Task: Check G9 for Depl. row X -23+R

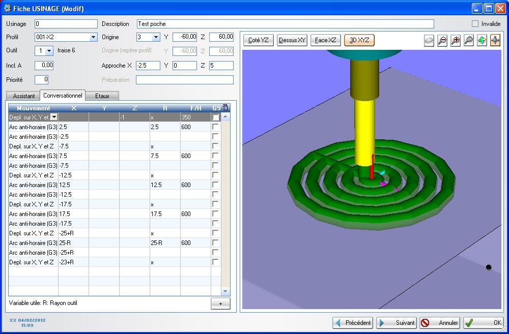Action: point(215,262)
